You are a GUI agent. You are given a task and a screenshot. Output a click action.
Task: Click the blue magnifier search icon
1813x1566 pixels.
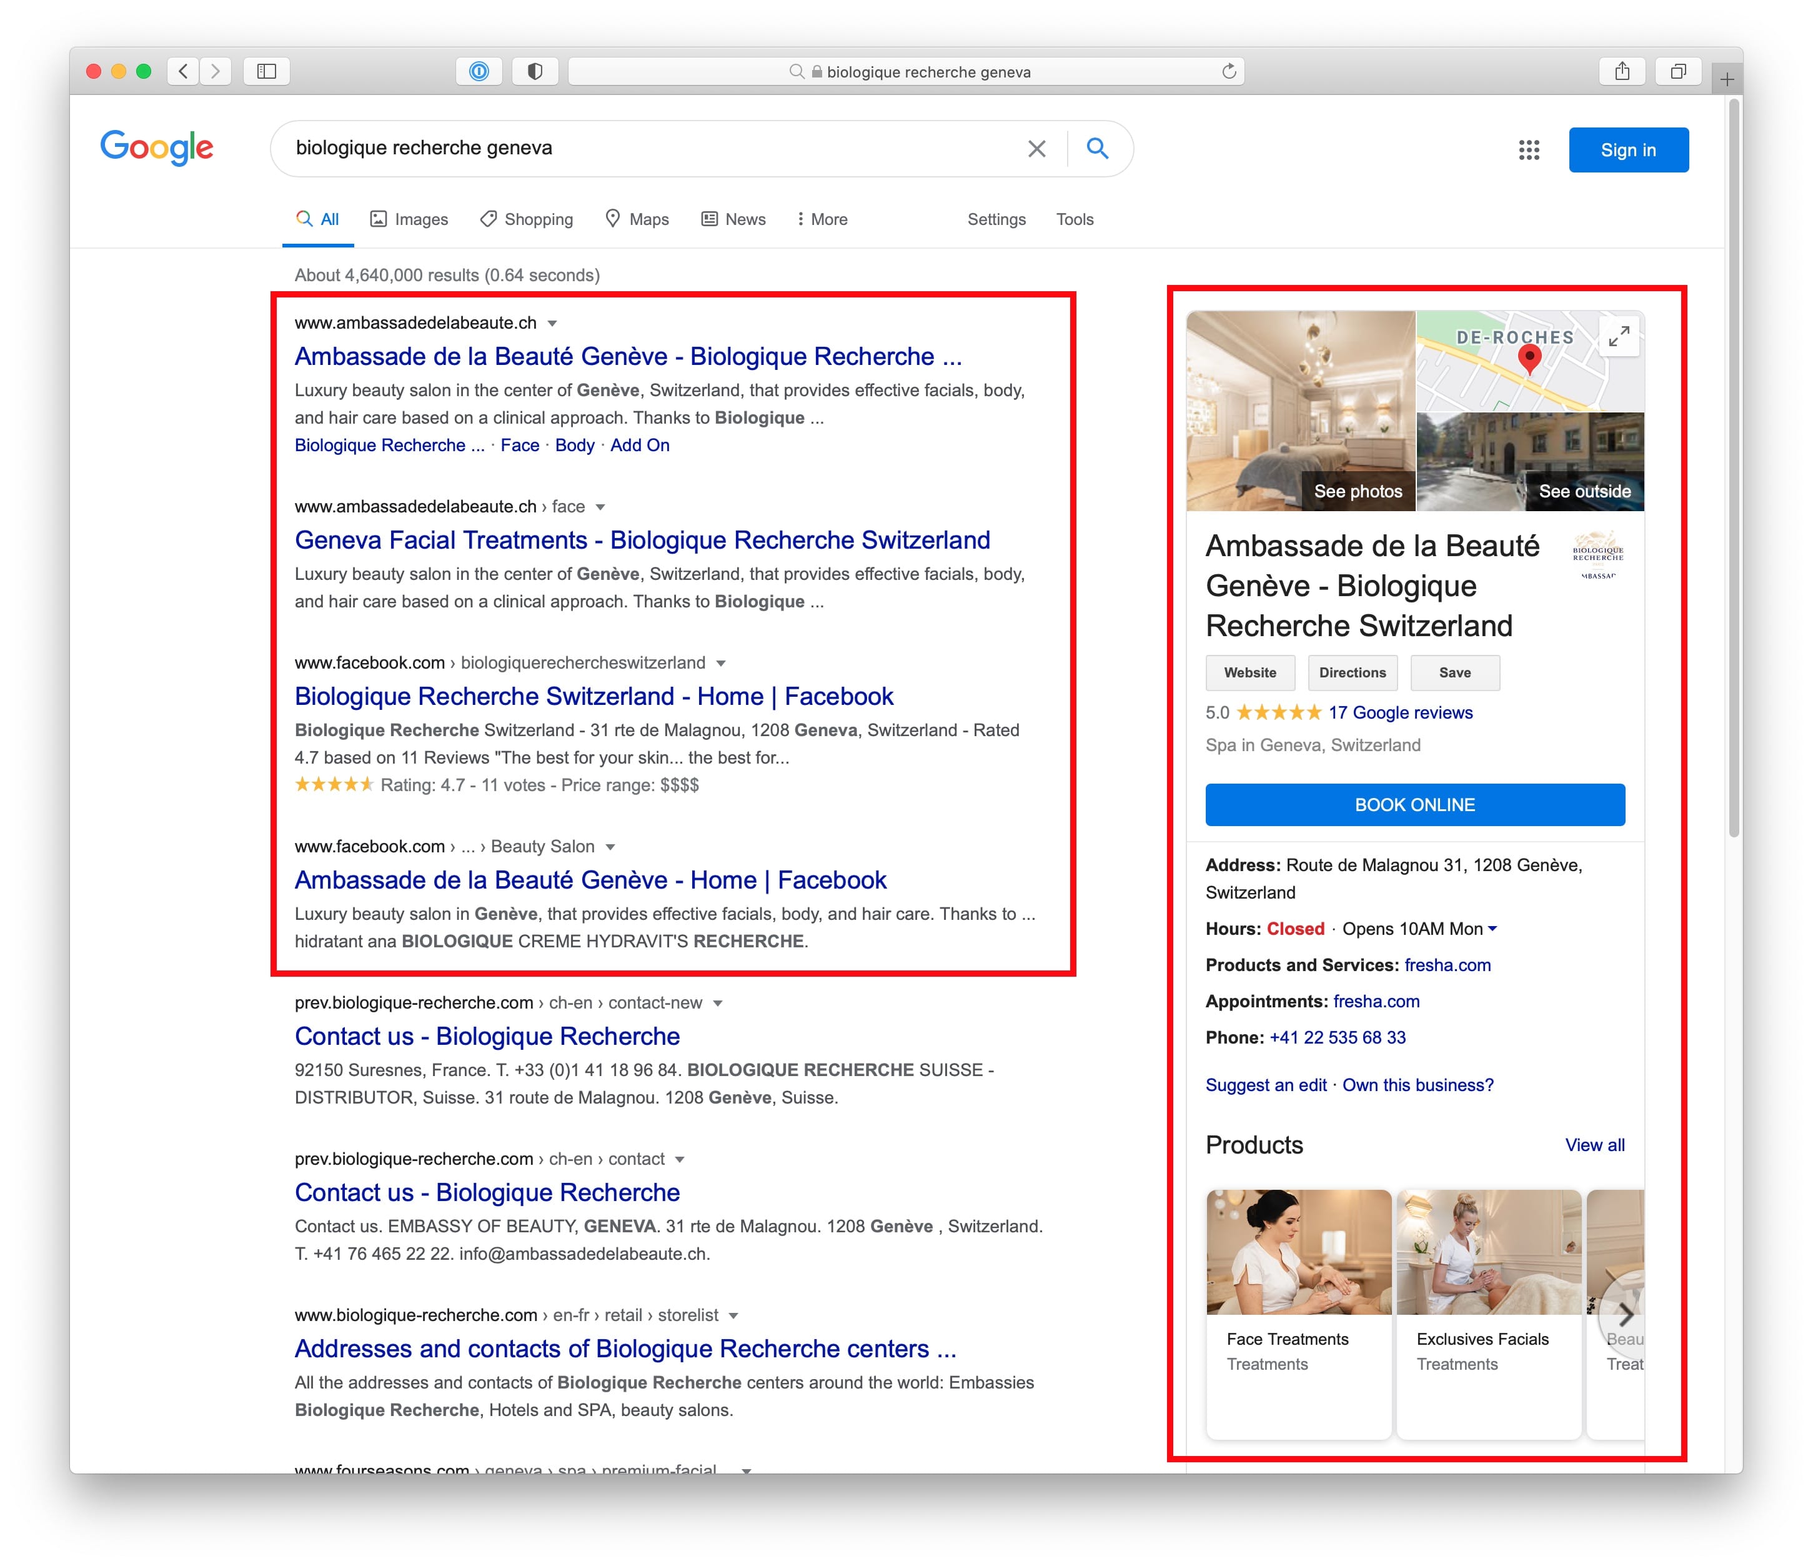[1097, 148]
